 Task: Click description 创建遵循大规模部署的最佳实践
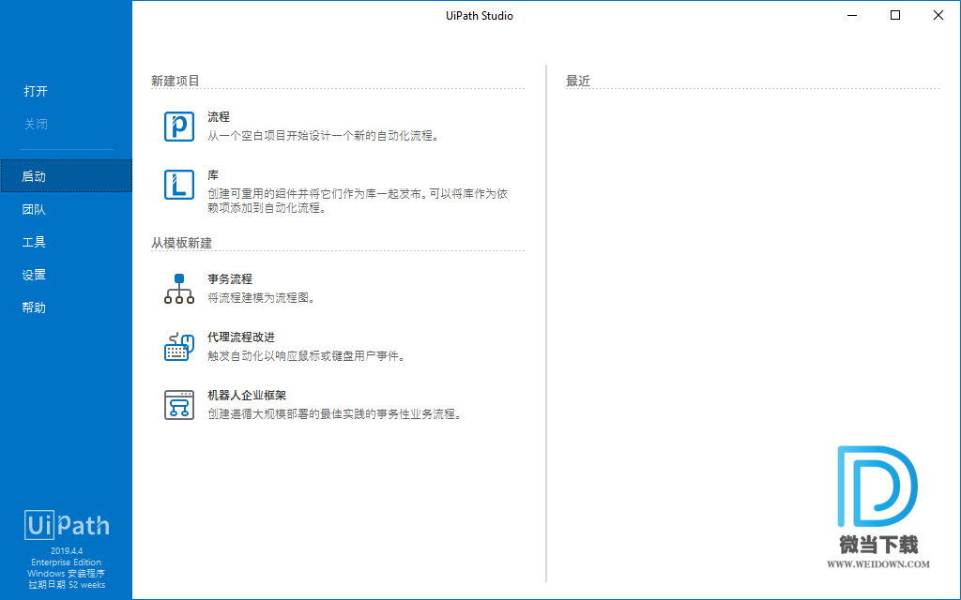pos(334,414)
